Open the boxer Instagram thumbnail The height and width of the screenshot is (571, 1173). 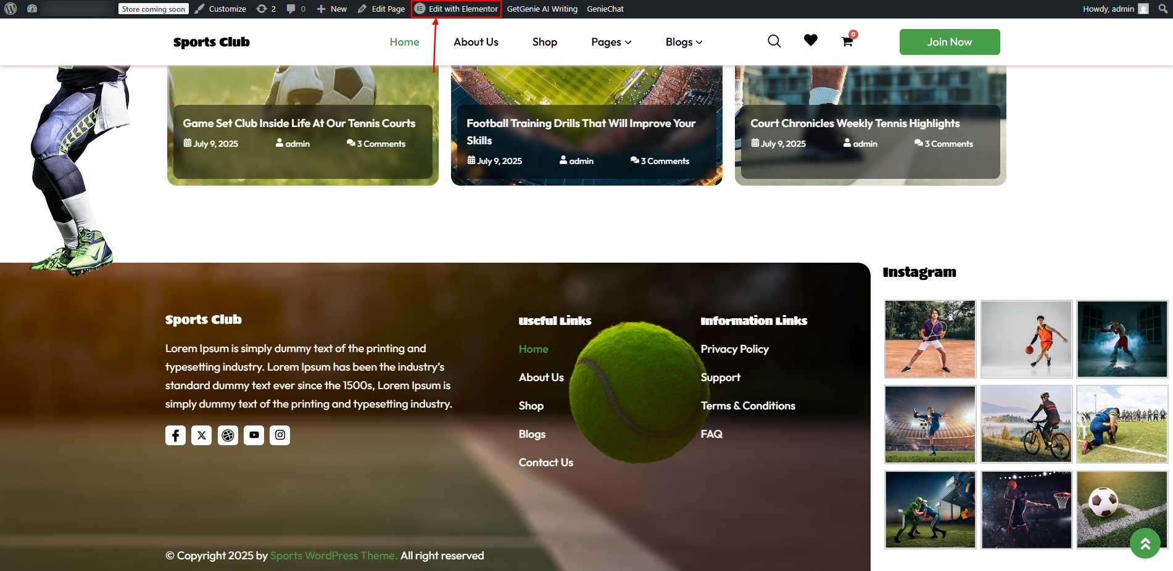point(1122,339)
